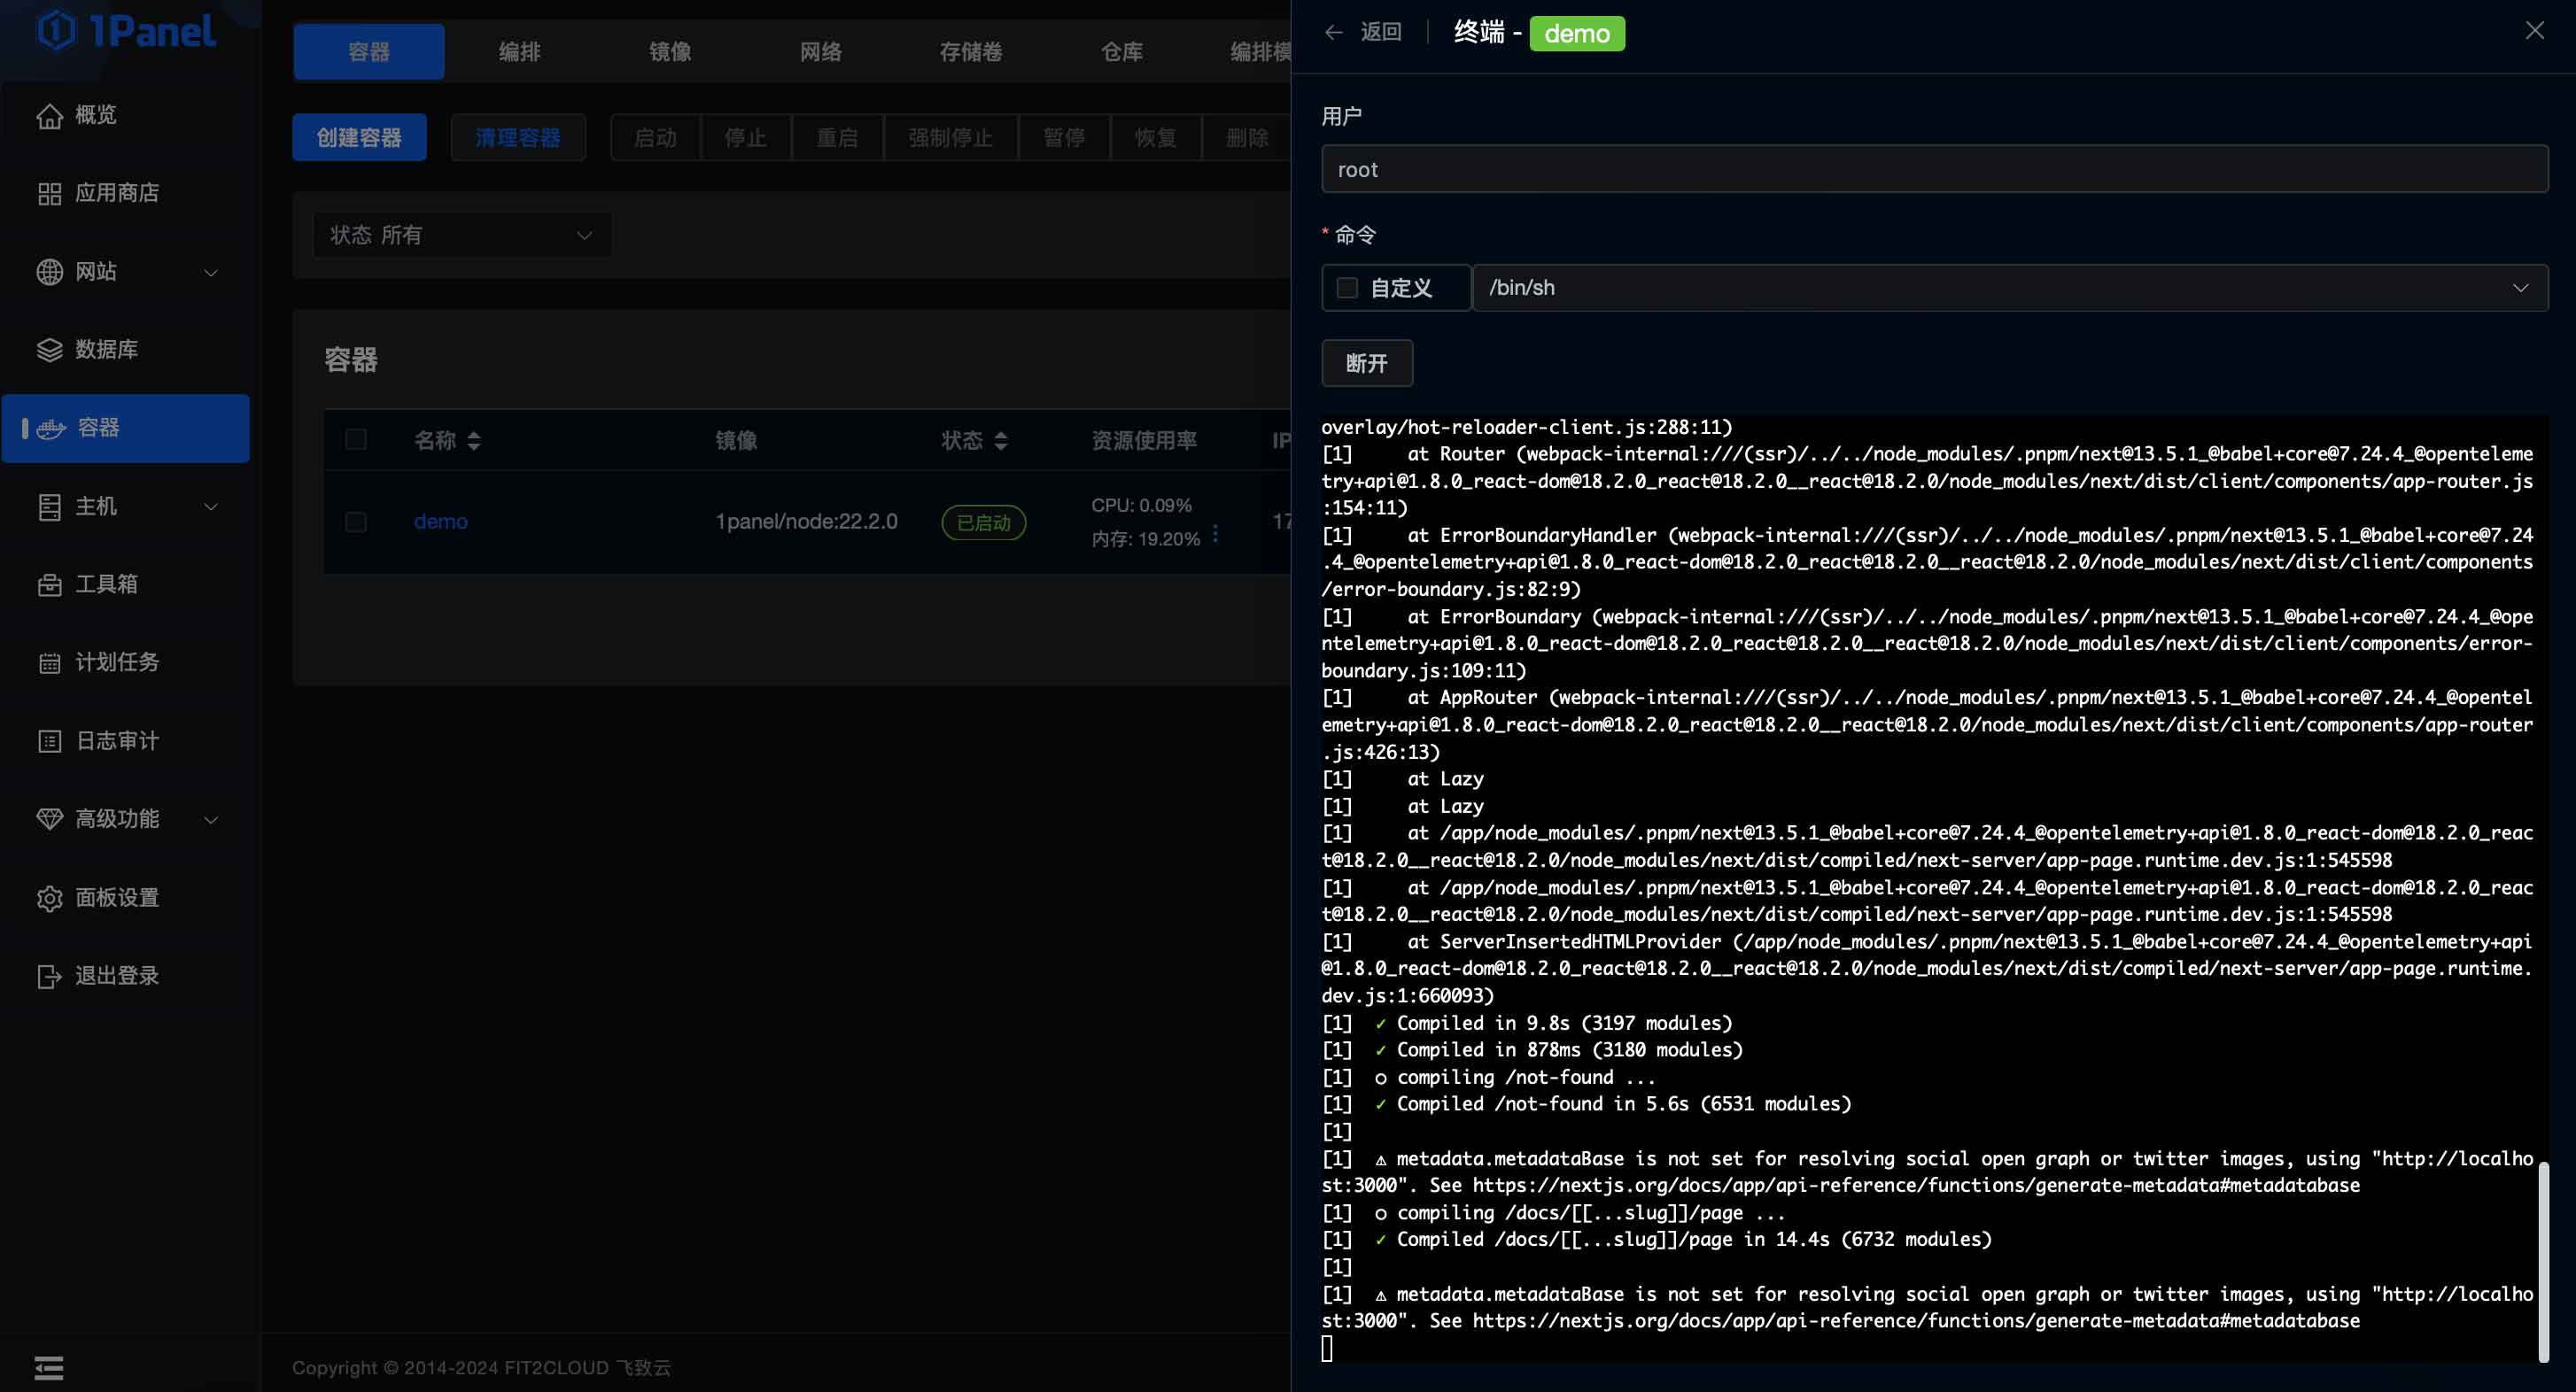Click the CPU: 0.09% usage text
2576x1392 pixels.
tap(1141, 506)
